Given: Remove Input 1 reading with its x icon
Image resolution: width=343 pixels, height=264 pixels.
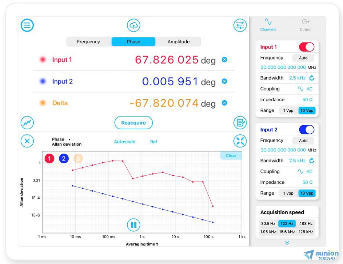Looking at the screenshot, I should [x=224, y=60].
